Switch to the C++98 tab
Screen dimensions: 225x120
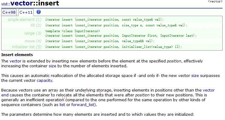coord(9,12)
